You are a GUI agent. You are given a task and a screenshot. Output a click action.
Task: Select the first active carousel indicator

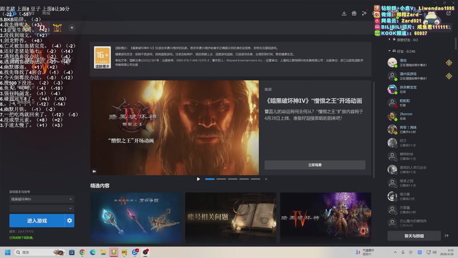(210, 179)
